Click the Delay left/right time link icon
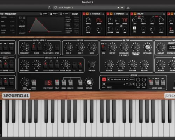The height and width of the screenshot is (140, 175). 139,18
